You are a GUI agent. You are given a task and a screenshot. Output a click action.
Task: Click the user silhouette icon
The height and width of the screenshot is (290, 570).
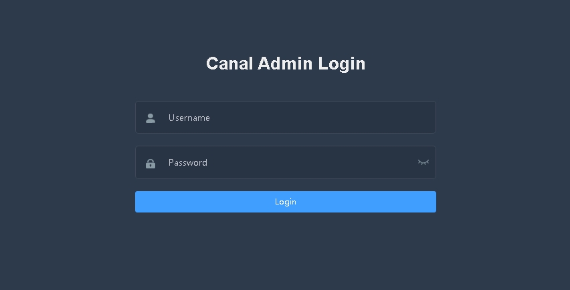(x=151, y=118)
